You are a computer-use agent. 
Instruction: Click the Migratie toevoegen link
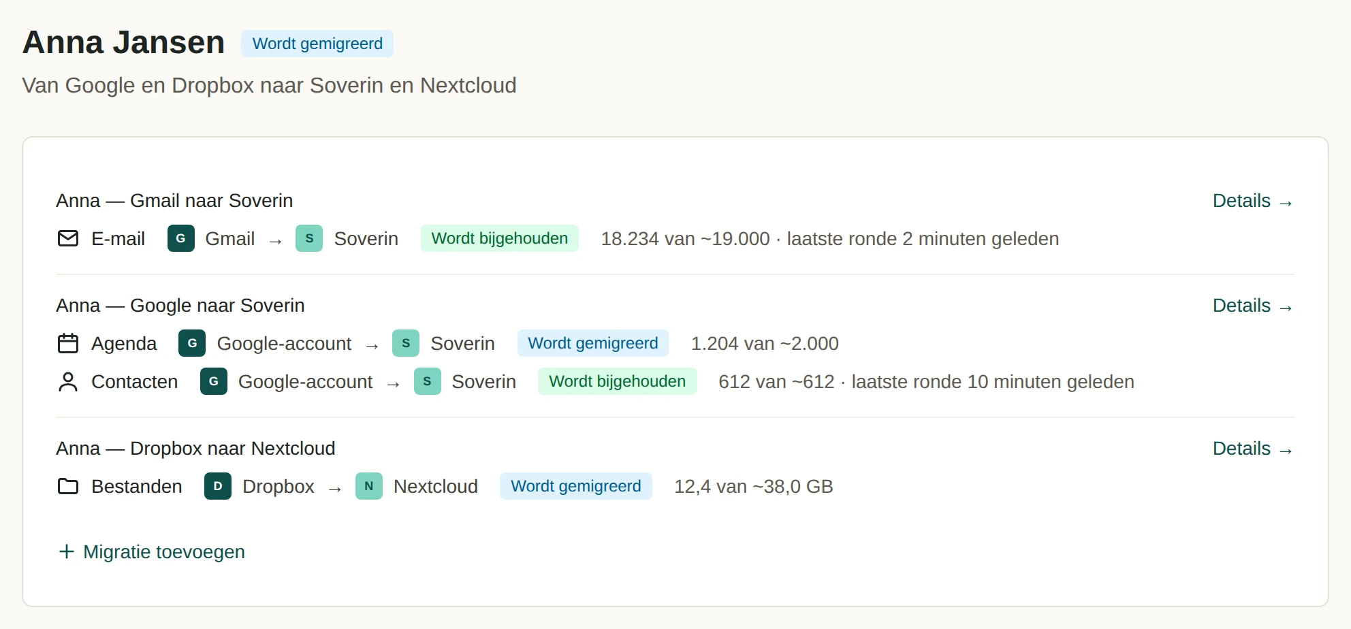coord(151,551)
